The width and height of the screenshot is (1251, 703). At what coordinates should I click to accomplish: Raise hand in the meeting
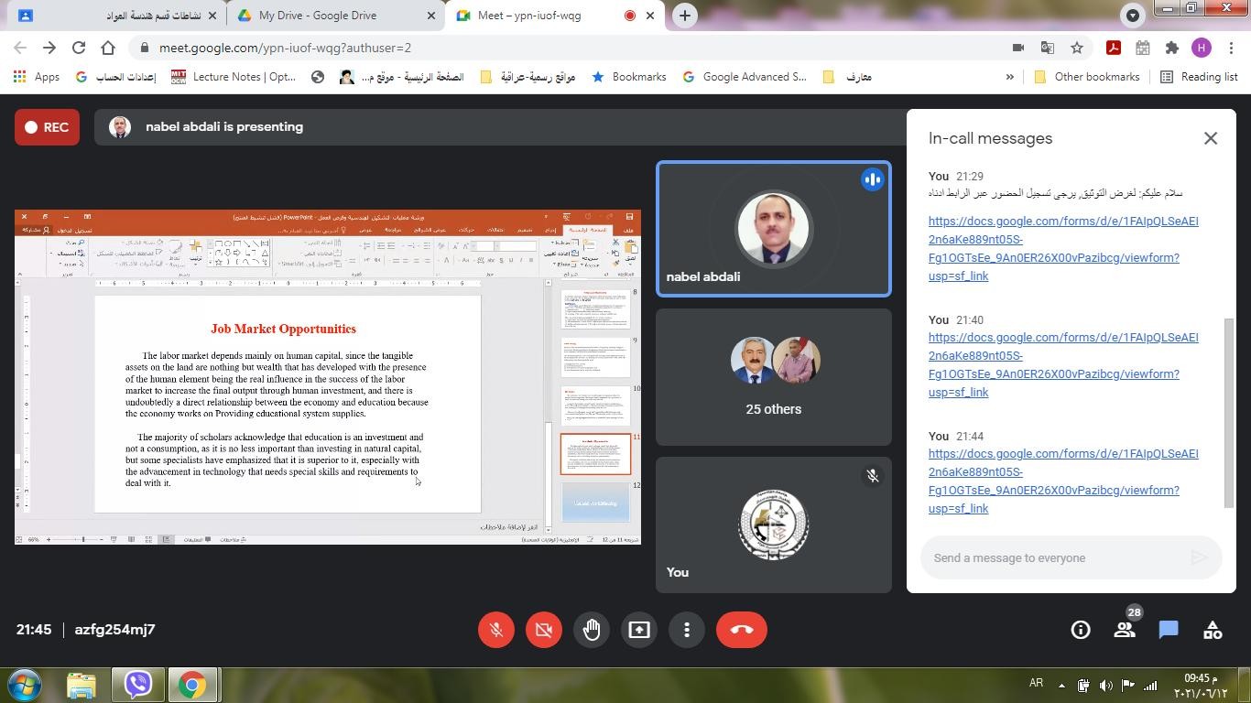[x=592, y=630]
